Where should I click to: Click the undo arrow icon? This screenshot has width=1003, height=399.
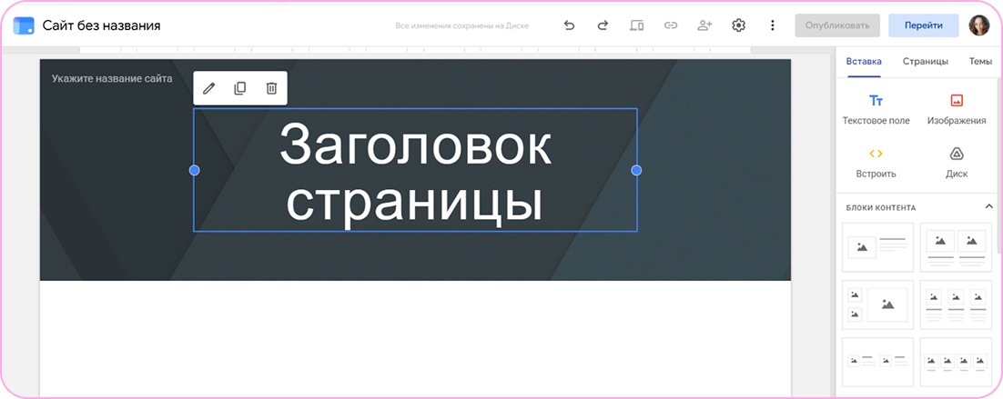coord(569,25)
